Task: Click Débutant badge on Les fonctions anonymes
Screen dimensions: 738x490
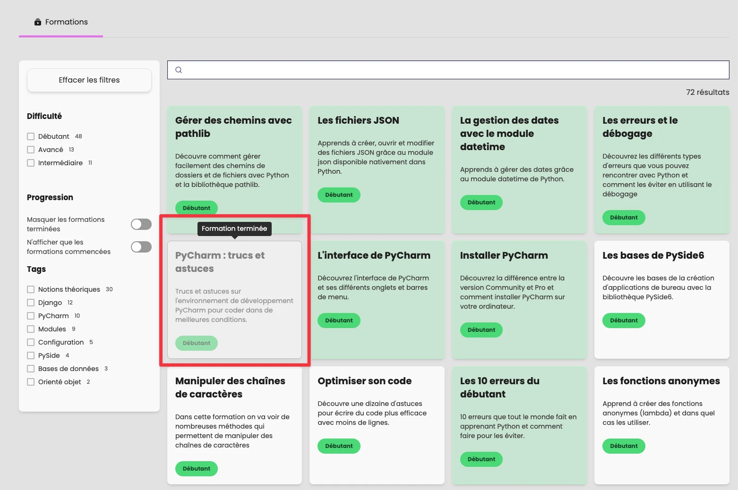Action: click(624, 446)
